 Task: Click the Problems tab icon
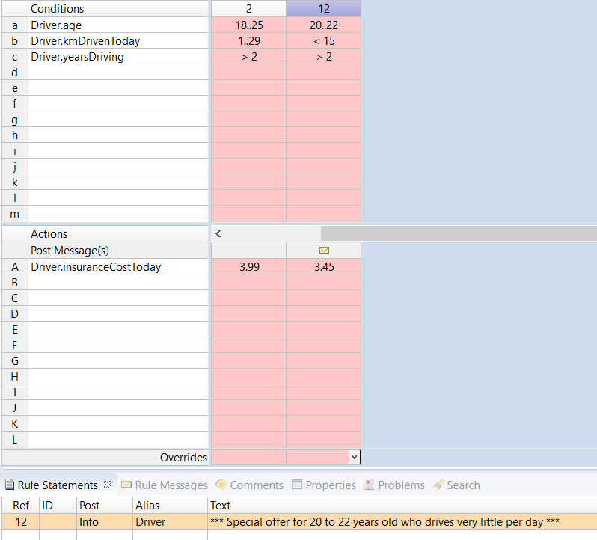tap(369, 485)
